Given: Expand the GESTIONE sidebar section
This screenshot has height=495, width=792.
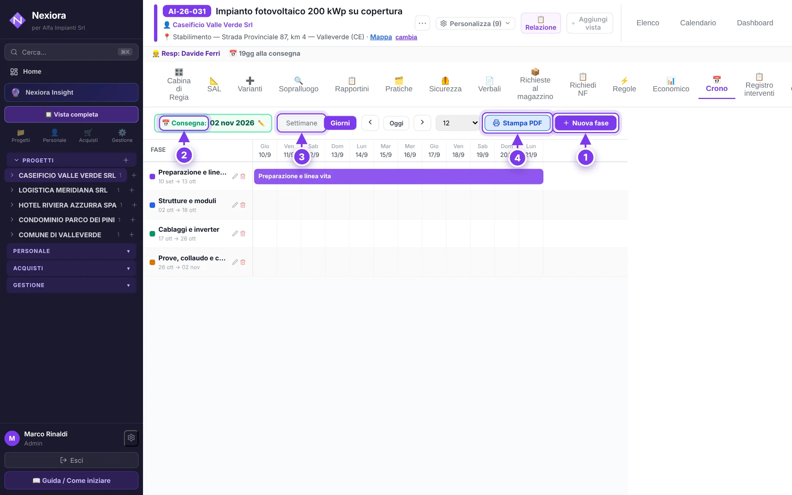Looking at the screenshot, I should pos(71,285).
